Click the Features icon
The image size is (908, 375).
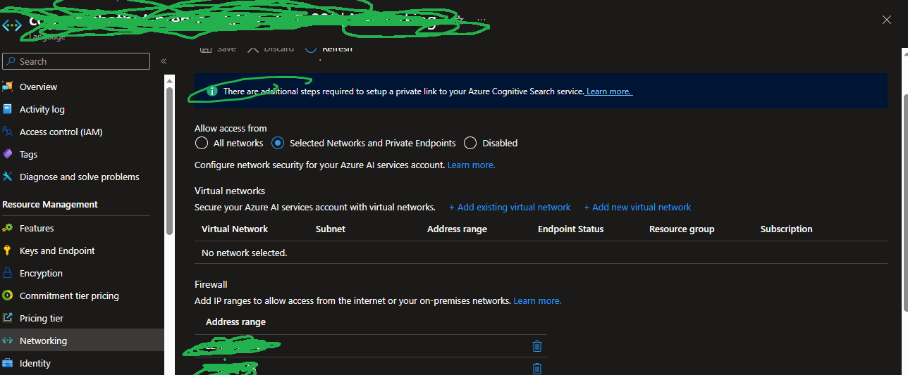(x=8, y=228)
